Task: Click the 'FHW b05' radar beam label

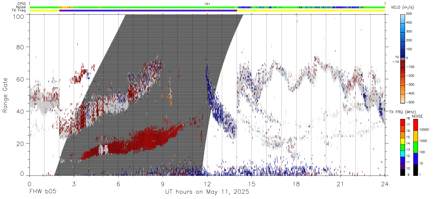Action: [x=43, y=192]
